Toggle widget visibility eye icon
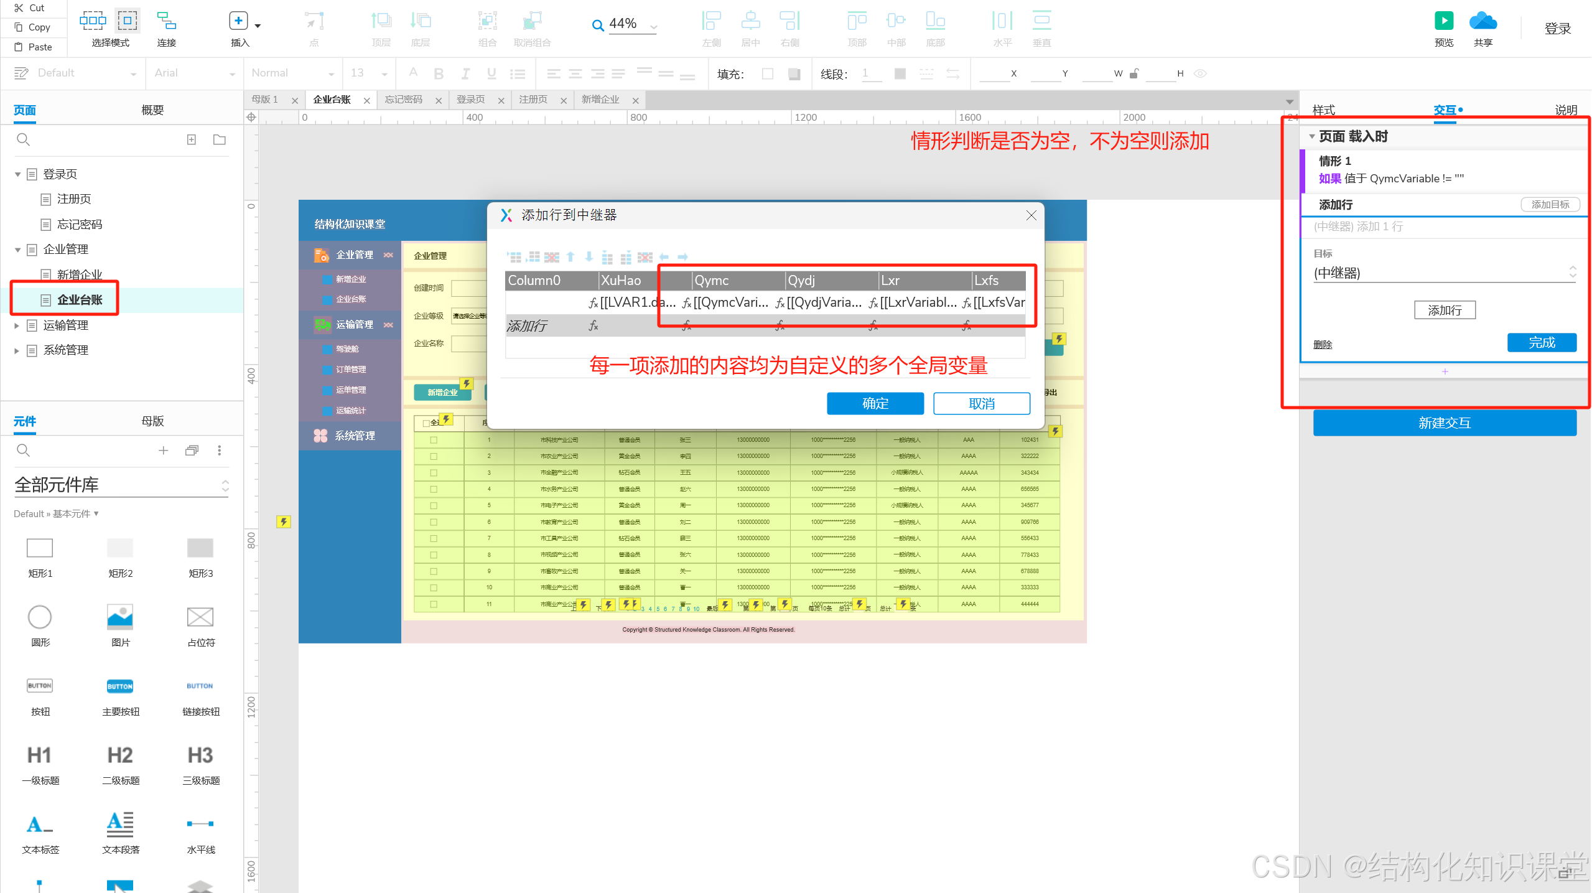 [x=1200, y=73]
